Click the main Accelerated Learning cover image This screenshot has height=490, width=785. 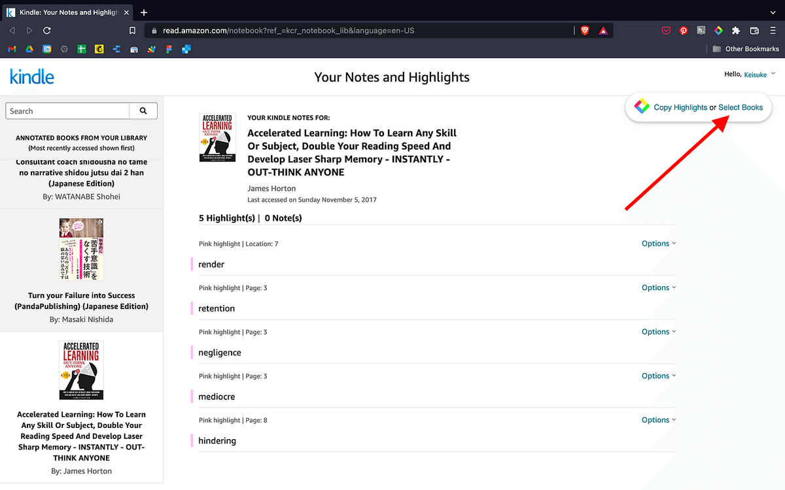coord(217,138)
